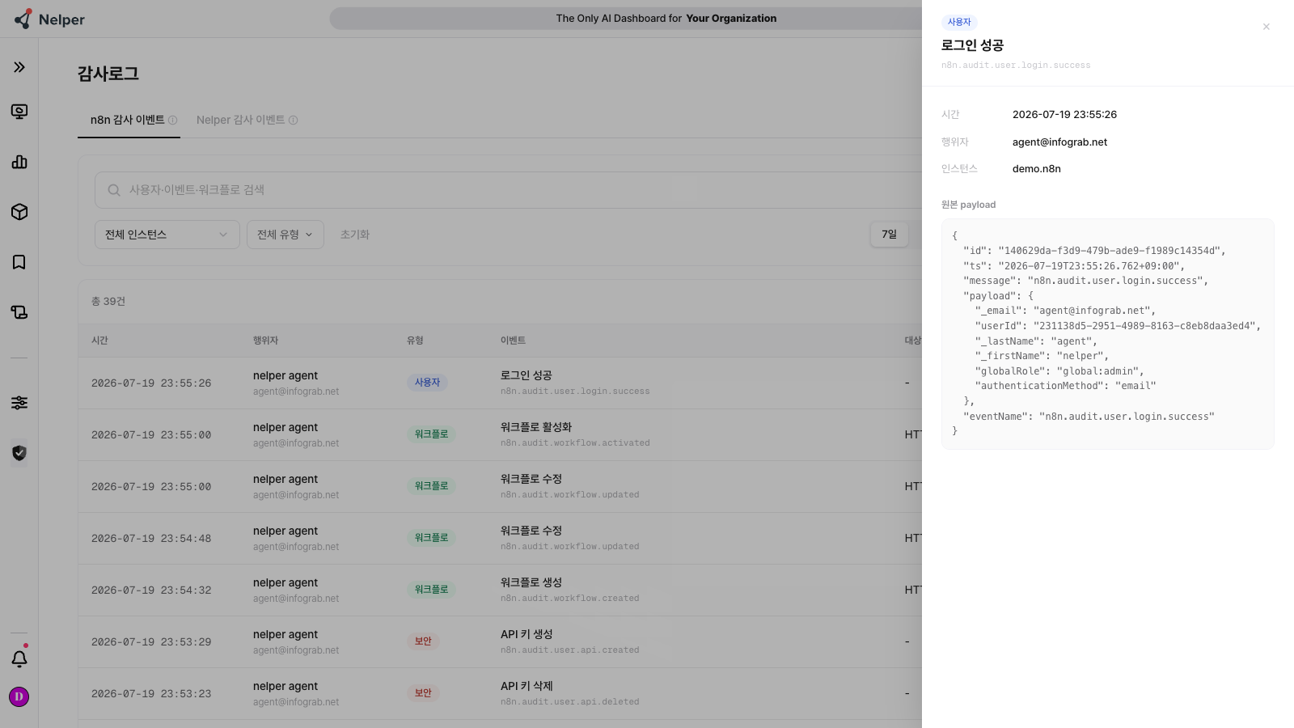The image size is (1294, 728).
Task: Open the cube package sidebar icon
Action: click(x=19, y=212)
